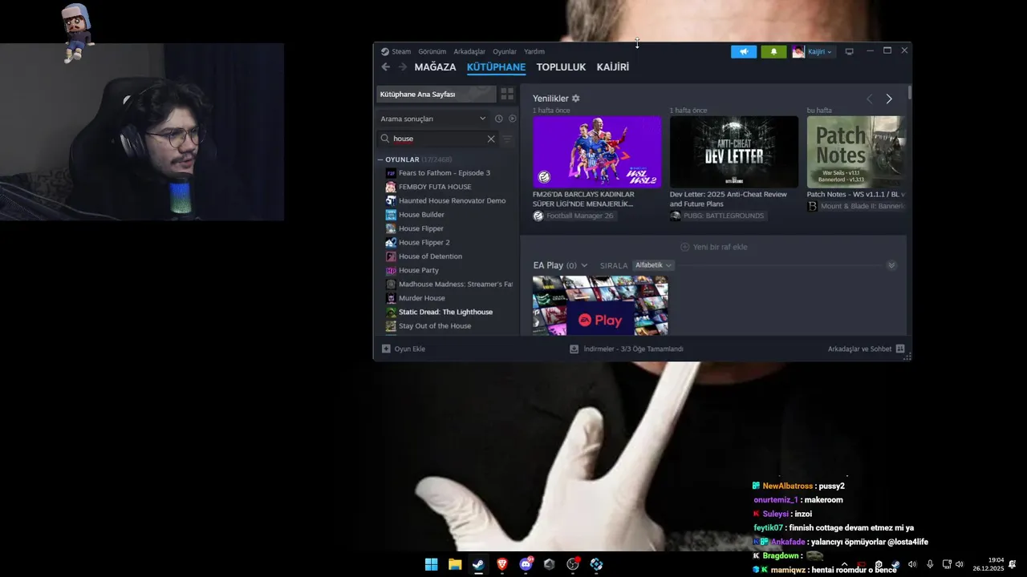
Task: Select Haunted House Renovator Demo
Action: click(x=452, y=200)
